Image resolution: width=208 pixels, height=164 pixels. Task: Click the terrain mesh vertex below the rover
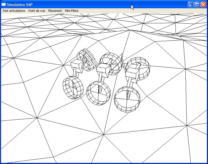pos(104,134)
